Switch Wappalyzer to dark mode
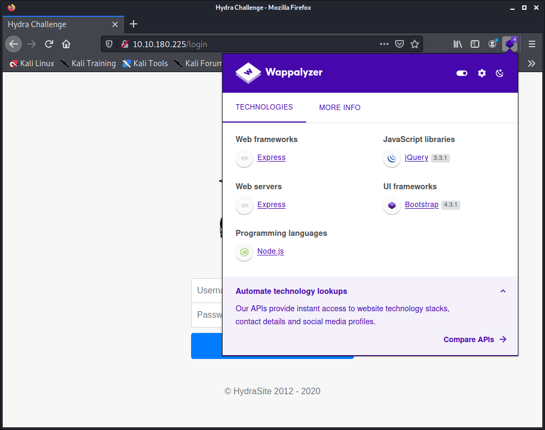This screenshot has height=430, width=545. point(500,73)
